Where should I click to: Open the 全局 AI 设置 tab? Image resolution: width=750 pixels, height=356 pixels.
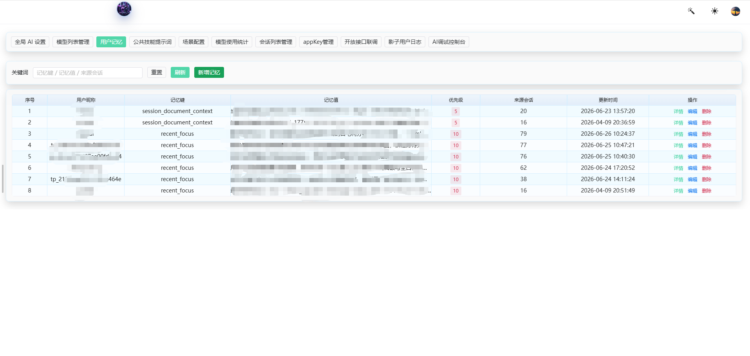30,42
